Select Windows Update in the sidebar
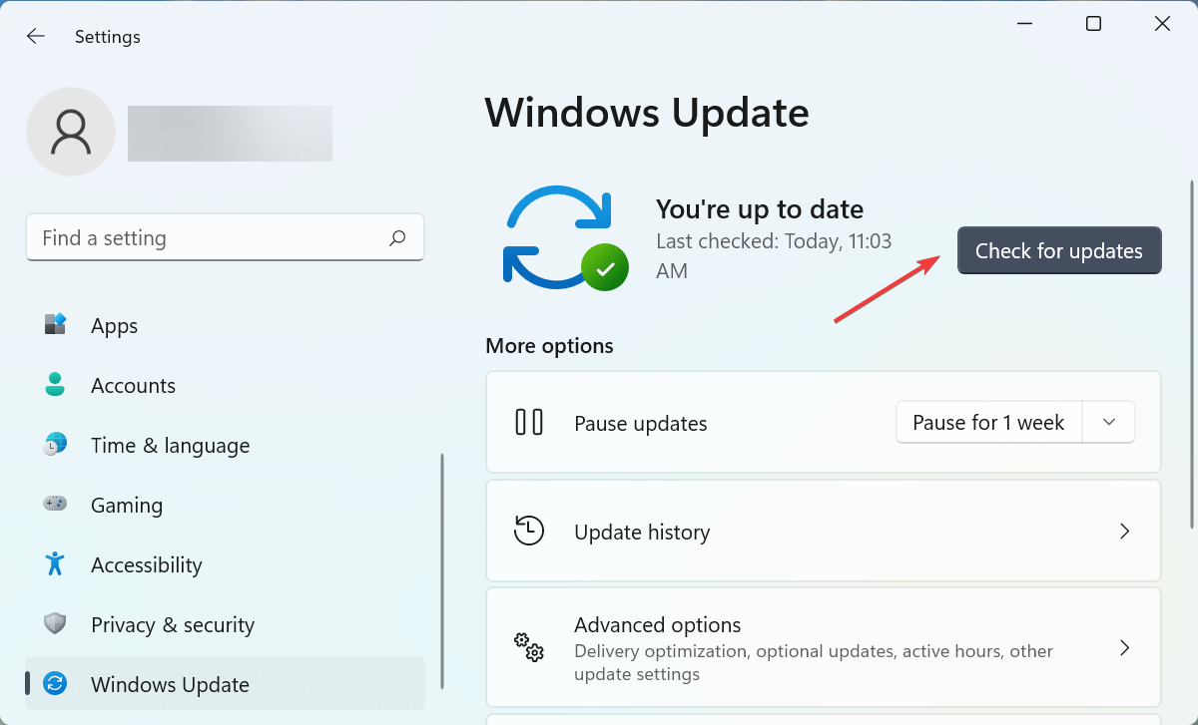 pyautogui.click(x=170, y=684)
